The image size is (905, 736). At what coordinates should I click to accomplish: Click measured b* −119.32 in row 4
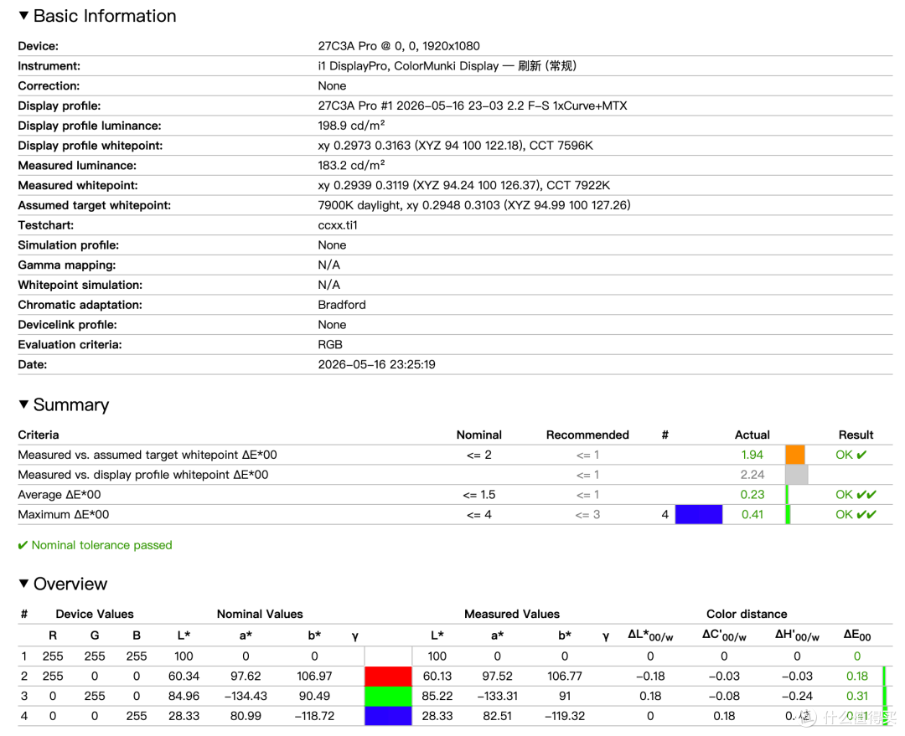click(x=565, y=716)
